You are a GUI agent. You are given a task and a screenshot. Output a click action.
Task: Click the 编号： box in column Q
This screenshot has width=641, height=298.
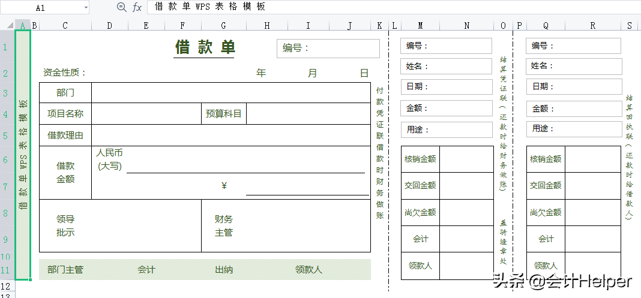click(573, 46)
